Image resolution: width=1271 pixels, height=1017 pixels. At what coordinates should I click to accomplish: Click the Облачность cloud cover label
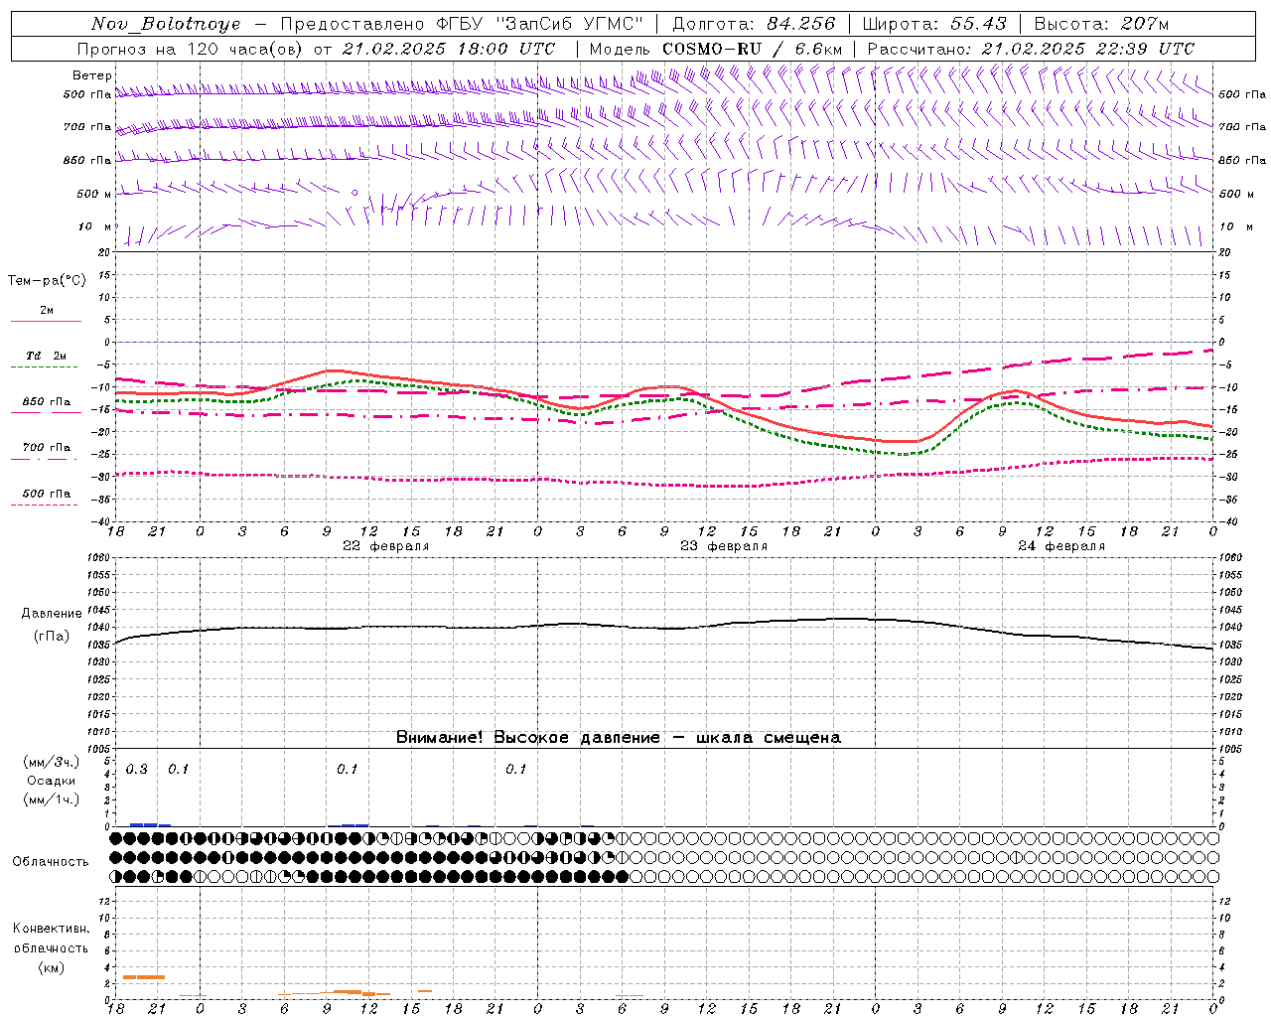click(x=51, y=862)
